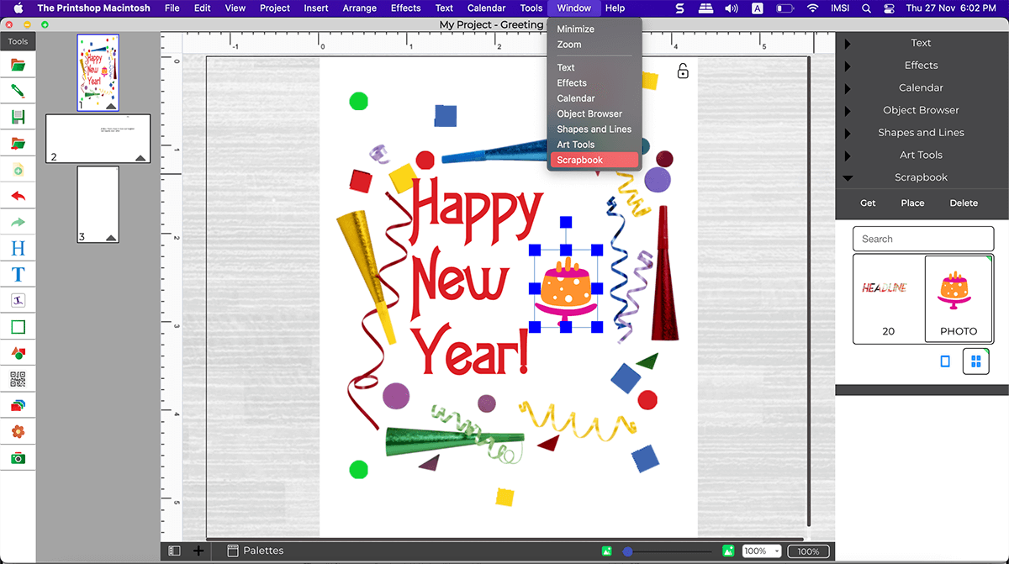Toggle the lock icon on the canvas
Viewport: 1009px width, 564px height.
pyautogui.click(x=683, y=71)
